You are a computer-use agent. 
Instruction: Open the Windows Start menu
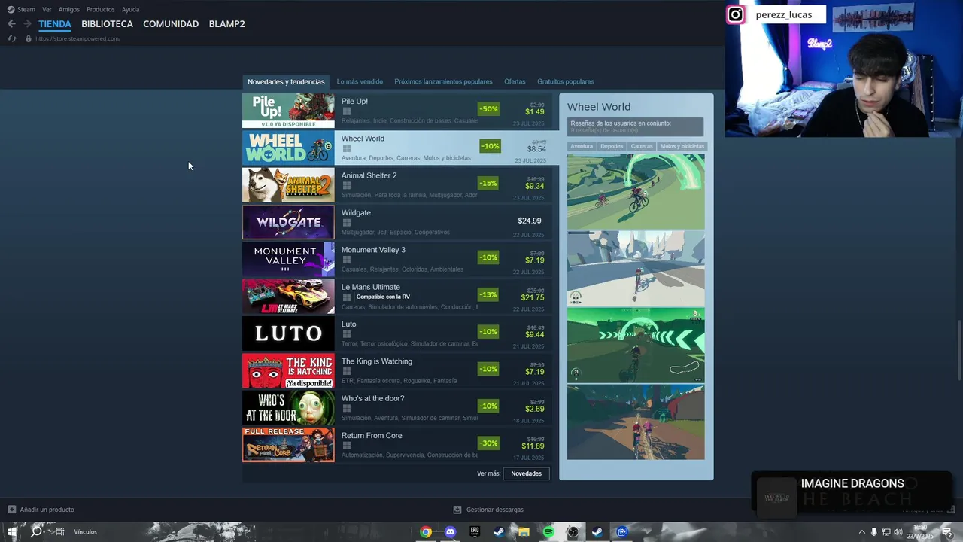[12, 532]
